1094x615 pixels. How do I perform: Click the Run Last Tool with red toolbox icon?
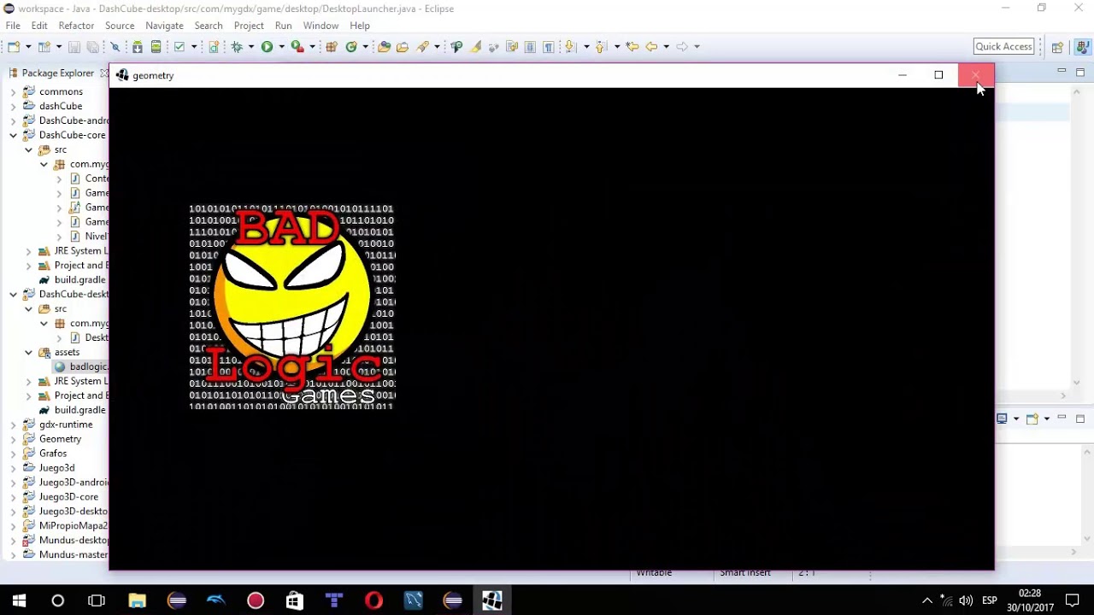tap(297, 47)
